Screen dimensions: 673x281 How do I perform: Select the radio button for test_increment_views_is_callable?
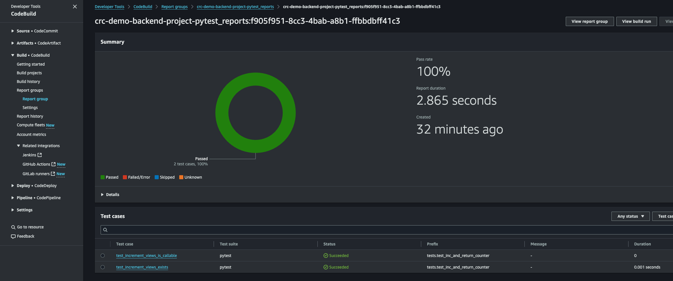(103, 256)
